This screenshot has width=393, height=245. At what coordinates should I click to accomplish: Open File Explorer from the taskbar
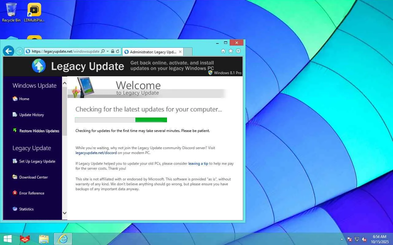tap(44, 239)
